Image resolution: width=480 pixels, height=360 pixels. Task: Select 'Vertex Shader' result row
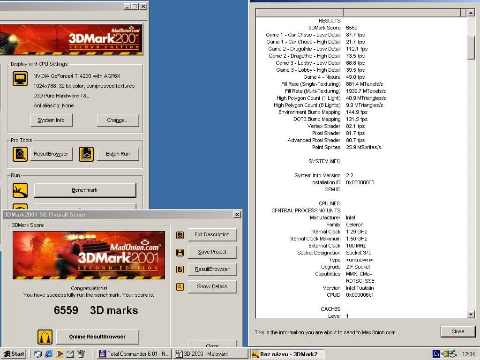361,126
